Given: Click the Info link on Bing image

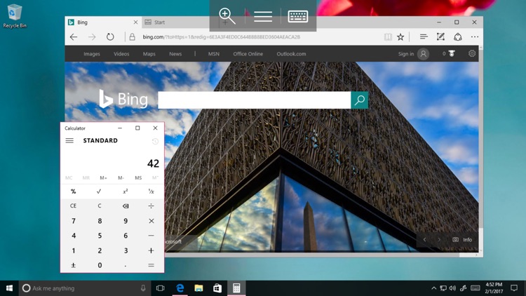Looking at the screenshot, I should coord(468,240).
